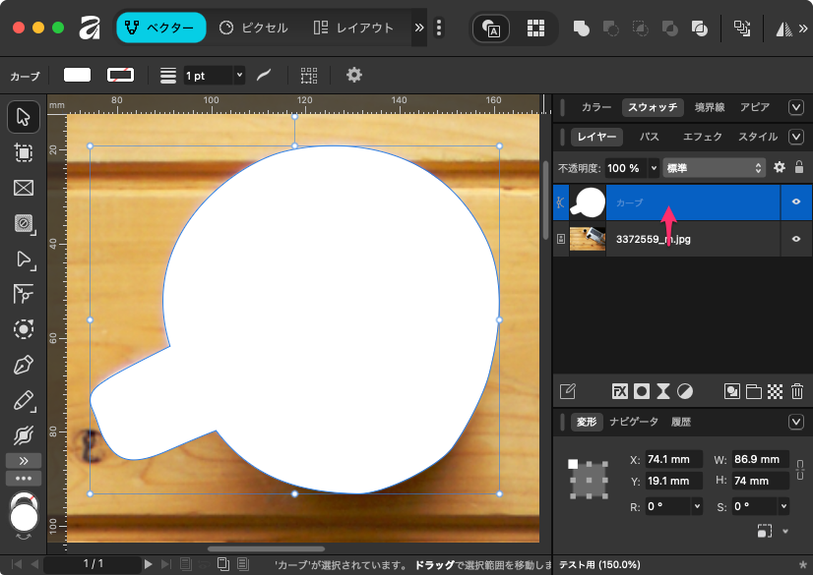Select the Pen tool in the toolbox

click(24, 366)
